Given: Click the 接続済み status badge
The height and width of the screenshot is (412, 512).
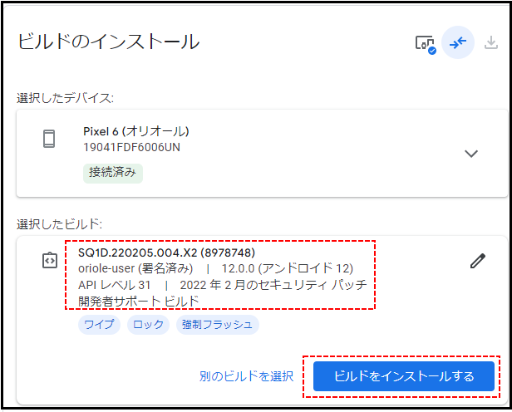Looking at the screenshot, I should click(112, 173).
